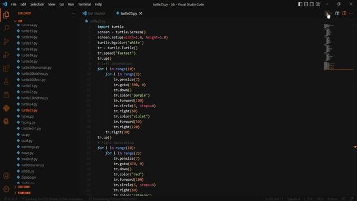Open turtle20hanuman.py in explorer
The width and height of the screenshot is (357, 201).
pos(36,68)
